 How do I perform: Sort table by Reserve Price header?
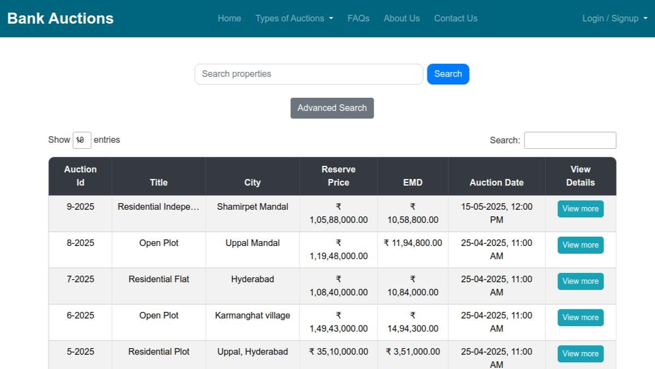[338, 176]
